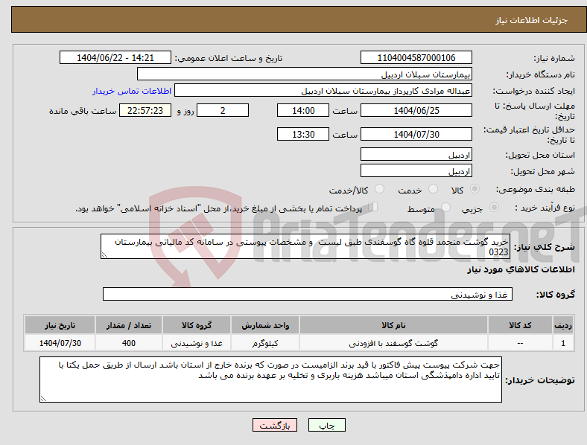Screen dimensions: 587x445
Task: Click the جزئیات اطلاعات نیاز header title
Action: pyautogui.click(x=532, y=20)
